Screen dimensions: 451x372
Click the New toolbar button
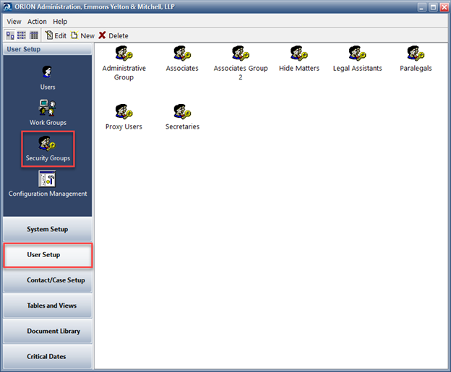tap(83, 35)
